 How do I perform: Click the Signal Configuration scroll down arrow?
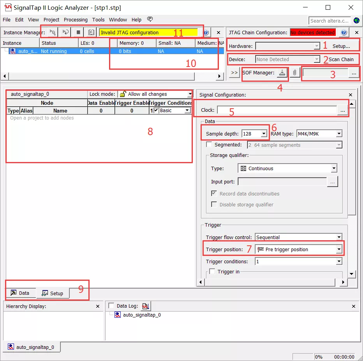click(x=351, y=274)
